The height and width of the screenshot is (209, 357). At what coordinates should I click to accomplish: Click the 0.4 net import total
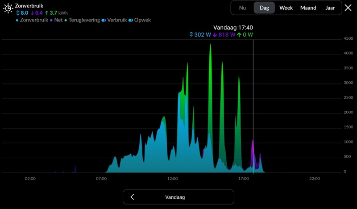tap(37, 13)
